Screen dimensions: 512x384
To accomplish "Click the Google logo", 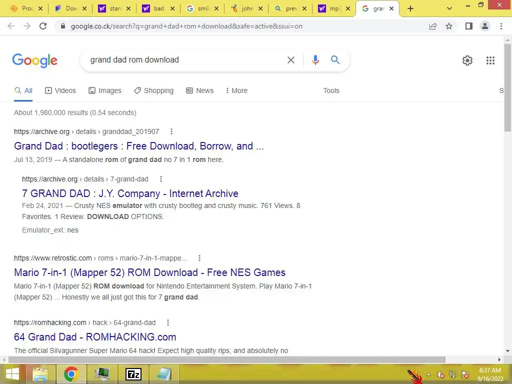I will click(34, 60).
